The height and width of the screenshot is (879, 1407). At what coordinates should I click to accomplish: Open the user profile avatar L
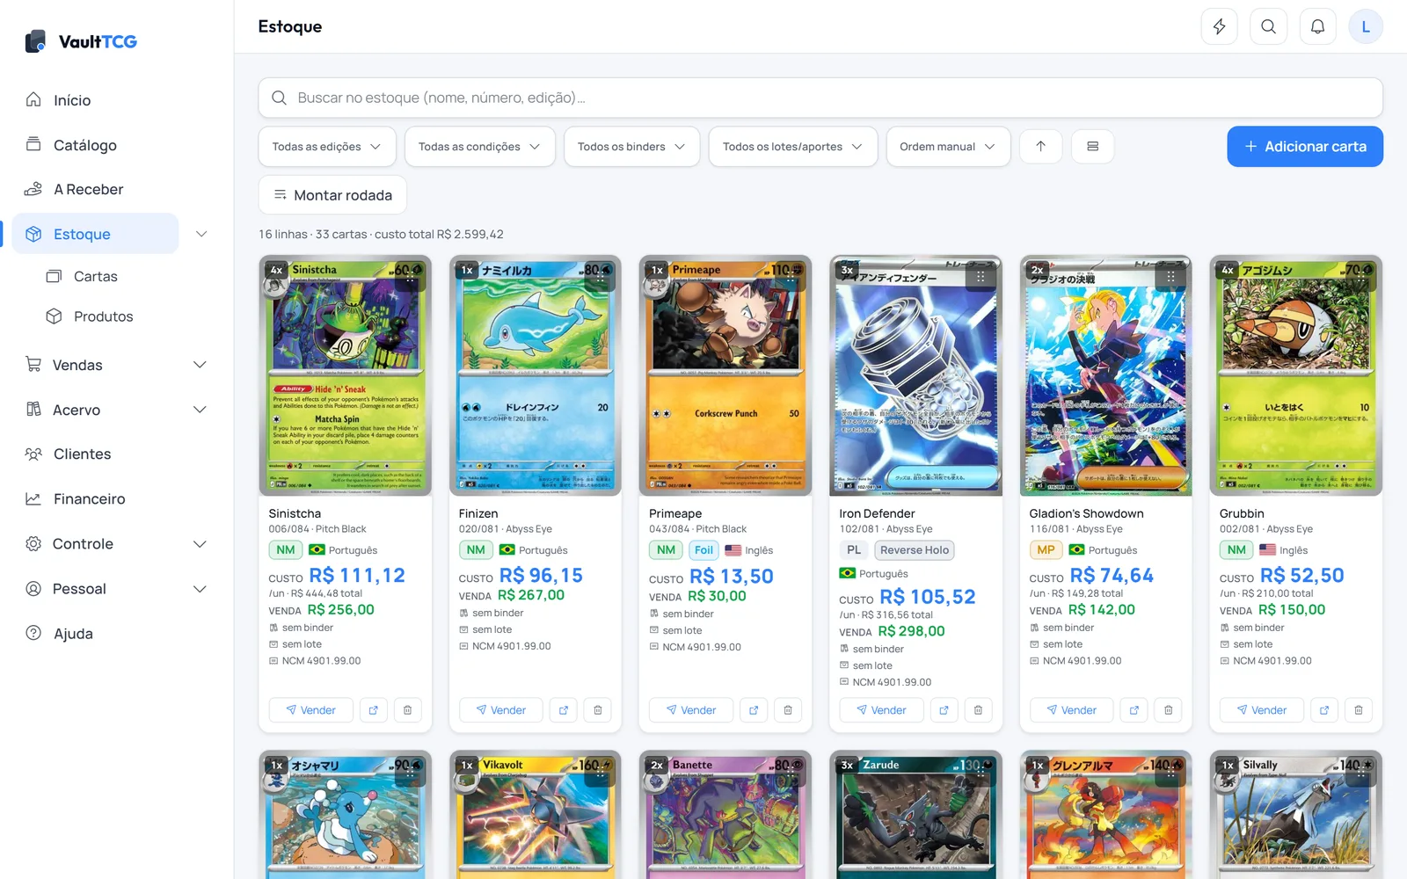pyautogui.click(x=1366, y=26)
